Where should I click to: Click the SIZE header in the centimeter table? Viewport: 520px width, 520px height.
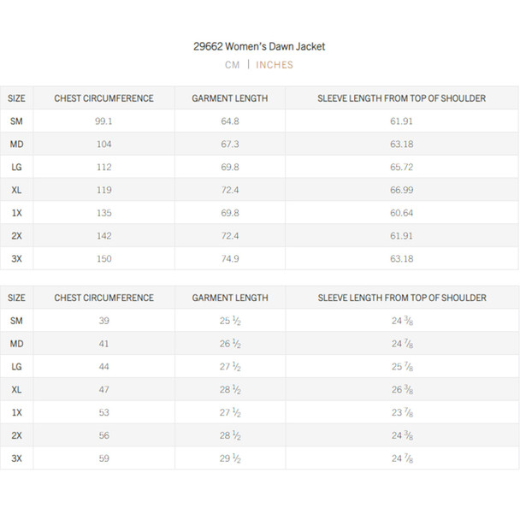[x=16, y=98]
